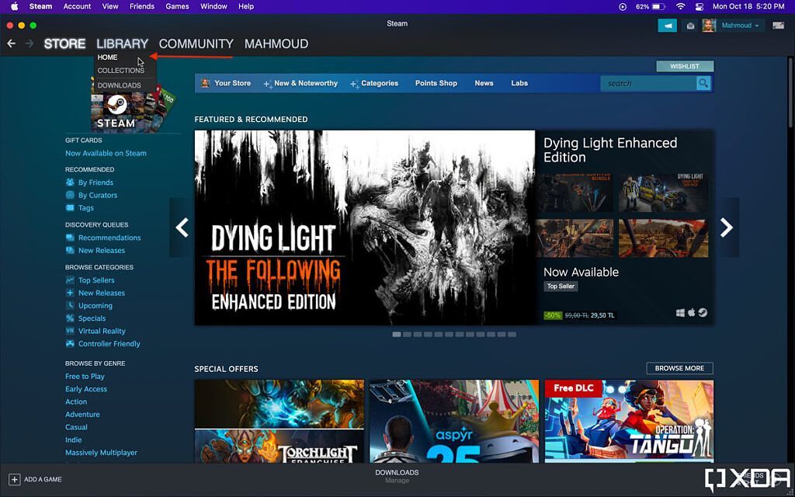Image resolution: width=795 pixels, height=497 pixels.
Task: Go back with the left arrow button
Action: pyautogui.click(x=11, y=43)
